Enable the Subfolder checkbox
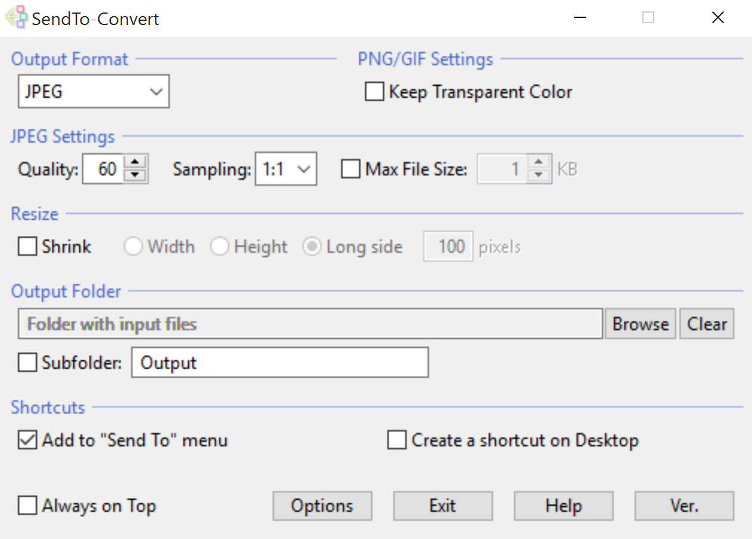 tap(27, 363)
